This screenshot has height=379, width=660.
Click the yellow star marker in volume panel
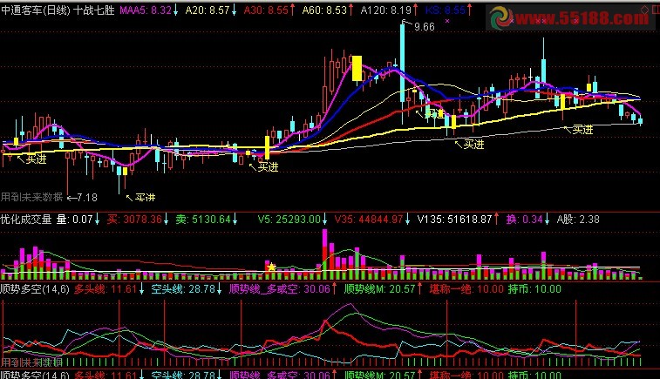[271, 267]
